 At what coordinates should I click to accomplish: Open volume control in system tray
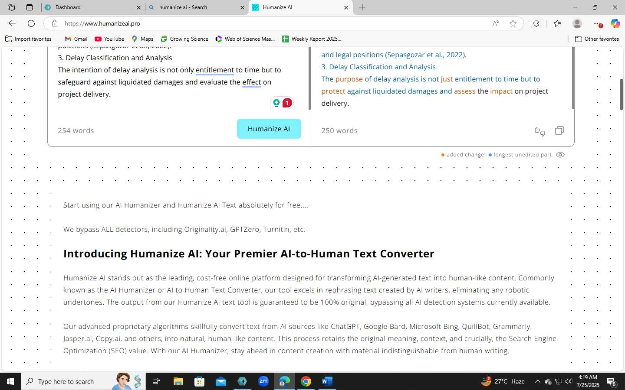coord(569,381)
